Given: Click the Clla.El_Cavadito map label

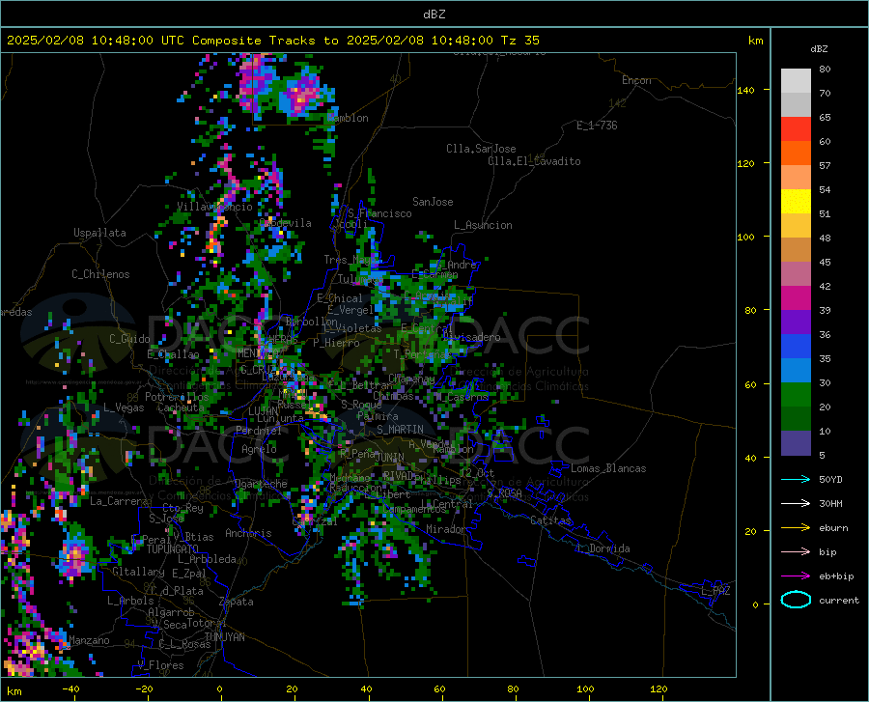Looking at the screenshot, I should tap(534, 161).
